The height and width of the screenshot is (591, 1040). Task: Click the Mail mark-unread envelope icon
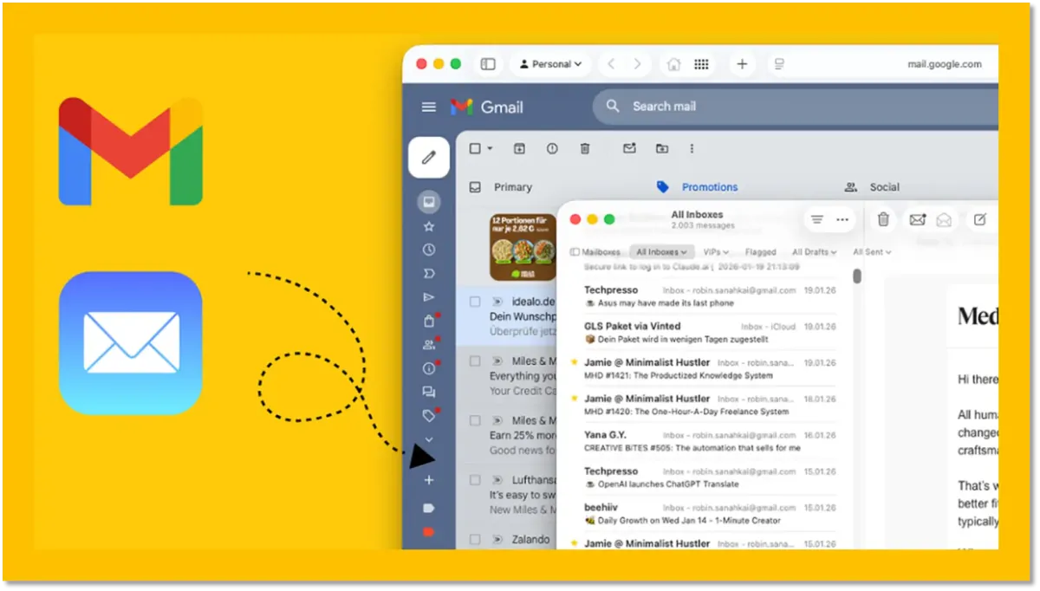(917, 220)
